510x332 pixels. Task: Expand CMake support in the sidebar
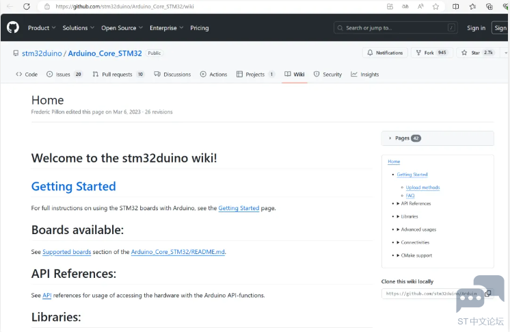point(414,255)
